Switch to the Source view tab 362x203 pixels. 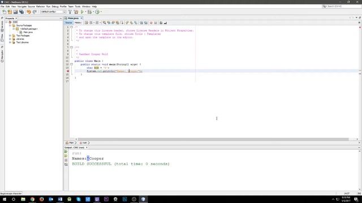tap(68, 23)
